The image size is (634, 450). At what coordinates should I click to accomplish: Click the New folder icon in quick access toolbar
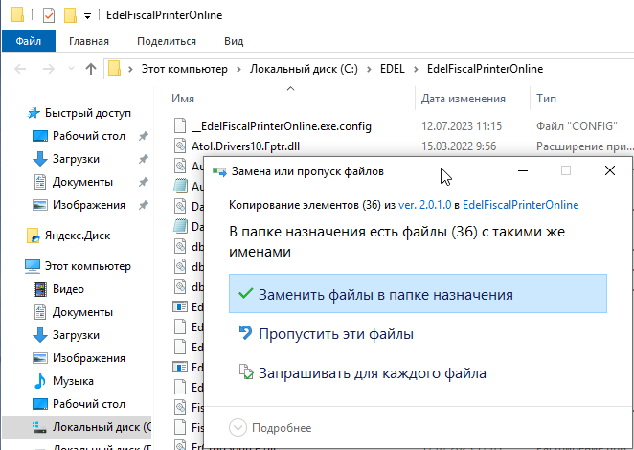coord(70,15)
